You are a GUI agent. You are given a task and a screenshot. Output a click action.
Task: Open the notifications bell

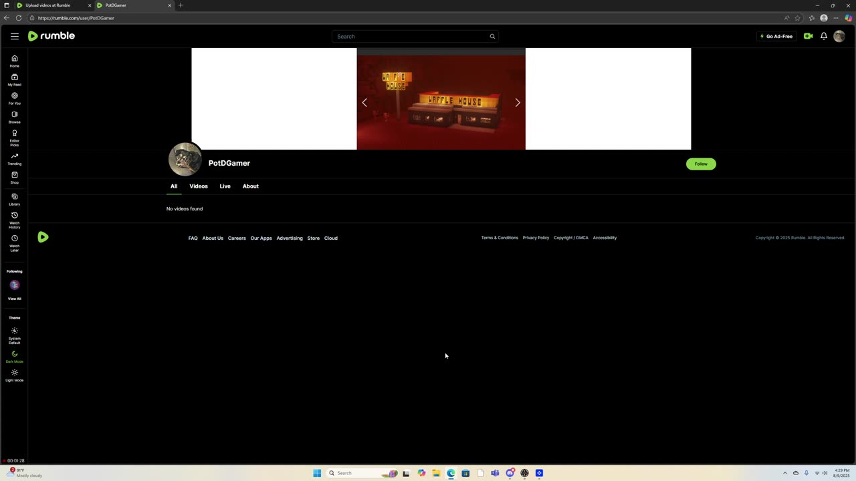[824, 36]
